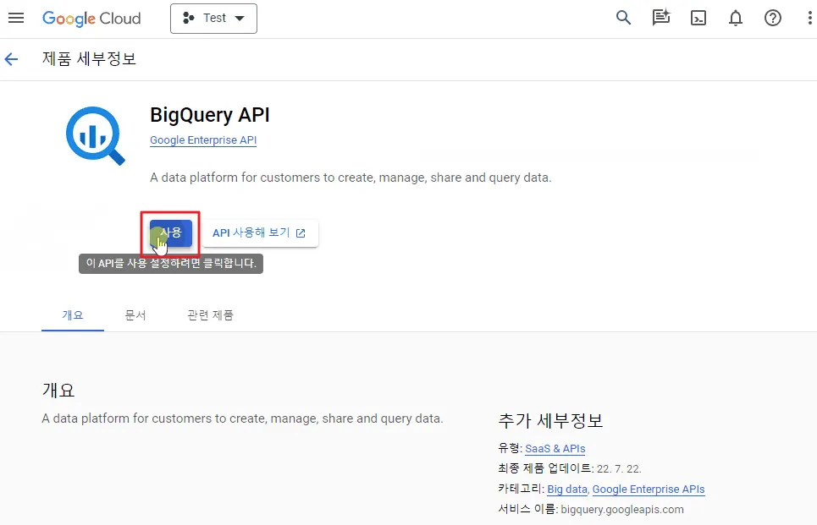The width and height of the screenshot is (817, 525).
Task: Open the Big data category link
Action: (567, 489)
